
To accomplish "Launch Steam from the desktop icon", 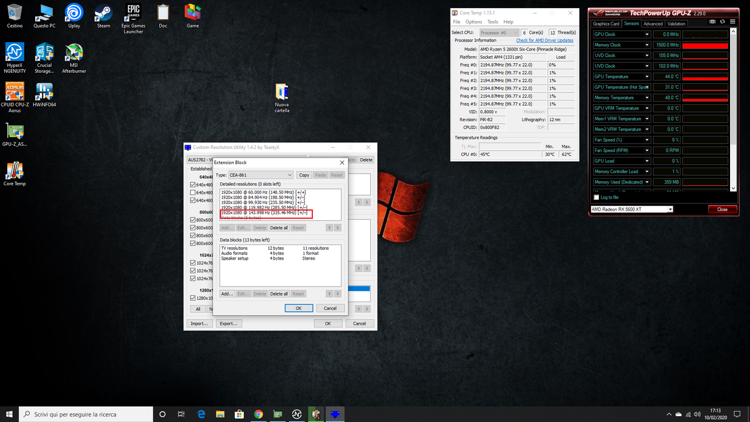I will (104, 16).
